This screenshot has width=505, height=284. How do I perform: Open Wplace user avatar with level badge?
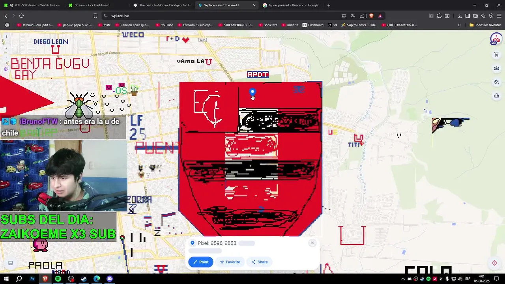click(x=496, y=39)
